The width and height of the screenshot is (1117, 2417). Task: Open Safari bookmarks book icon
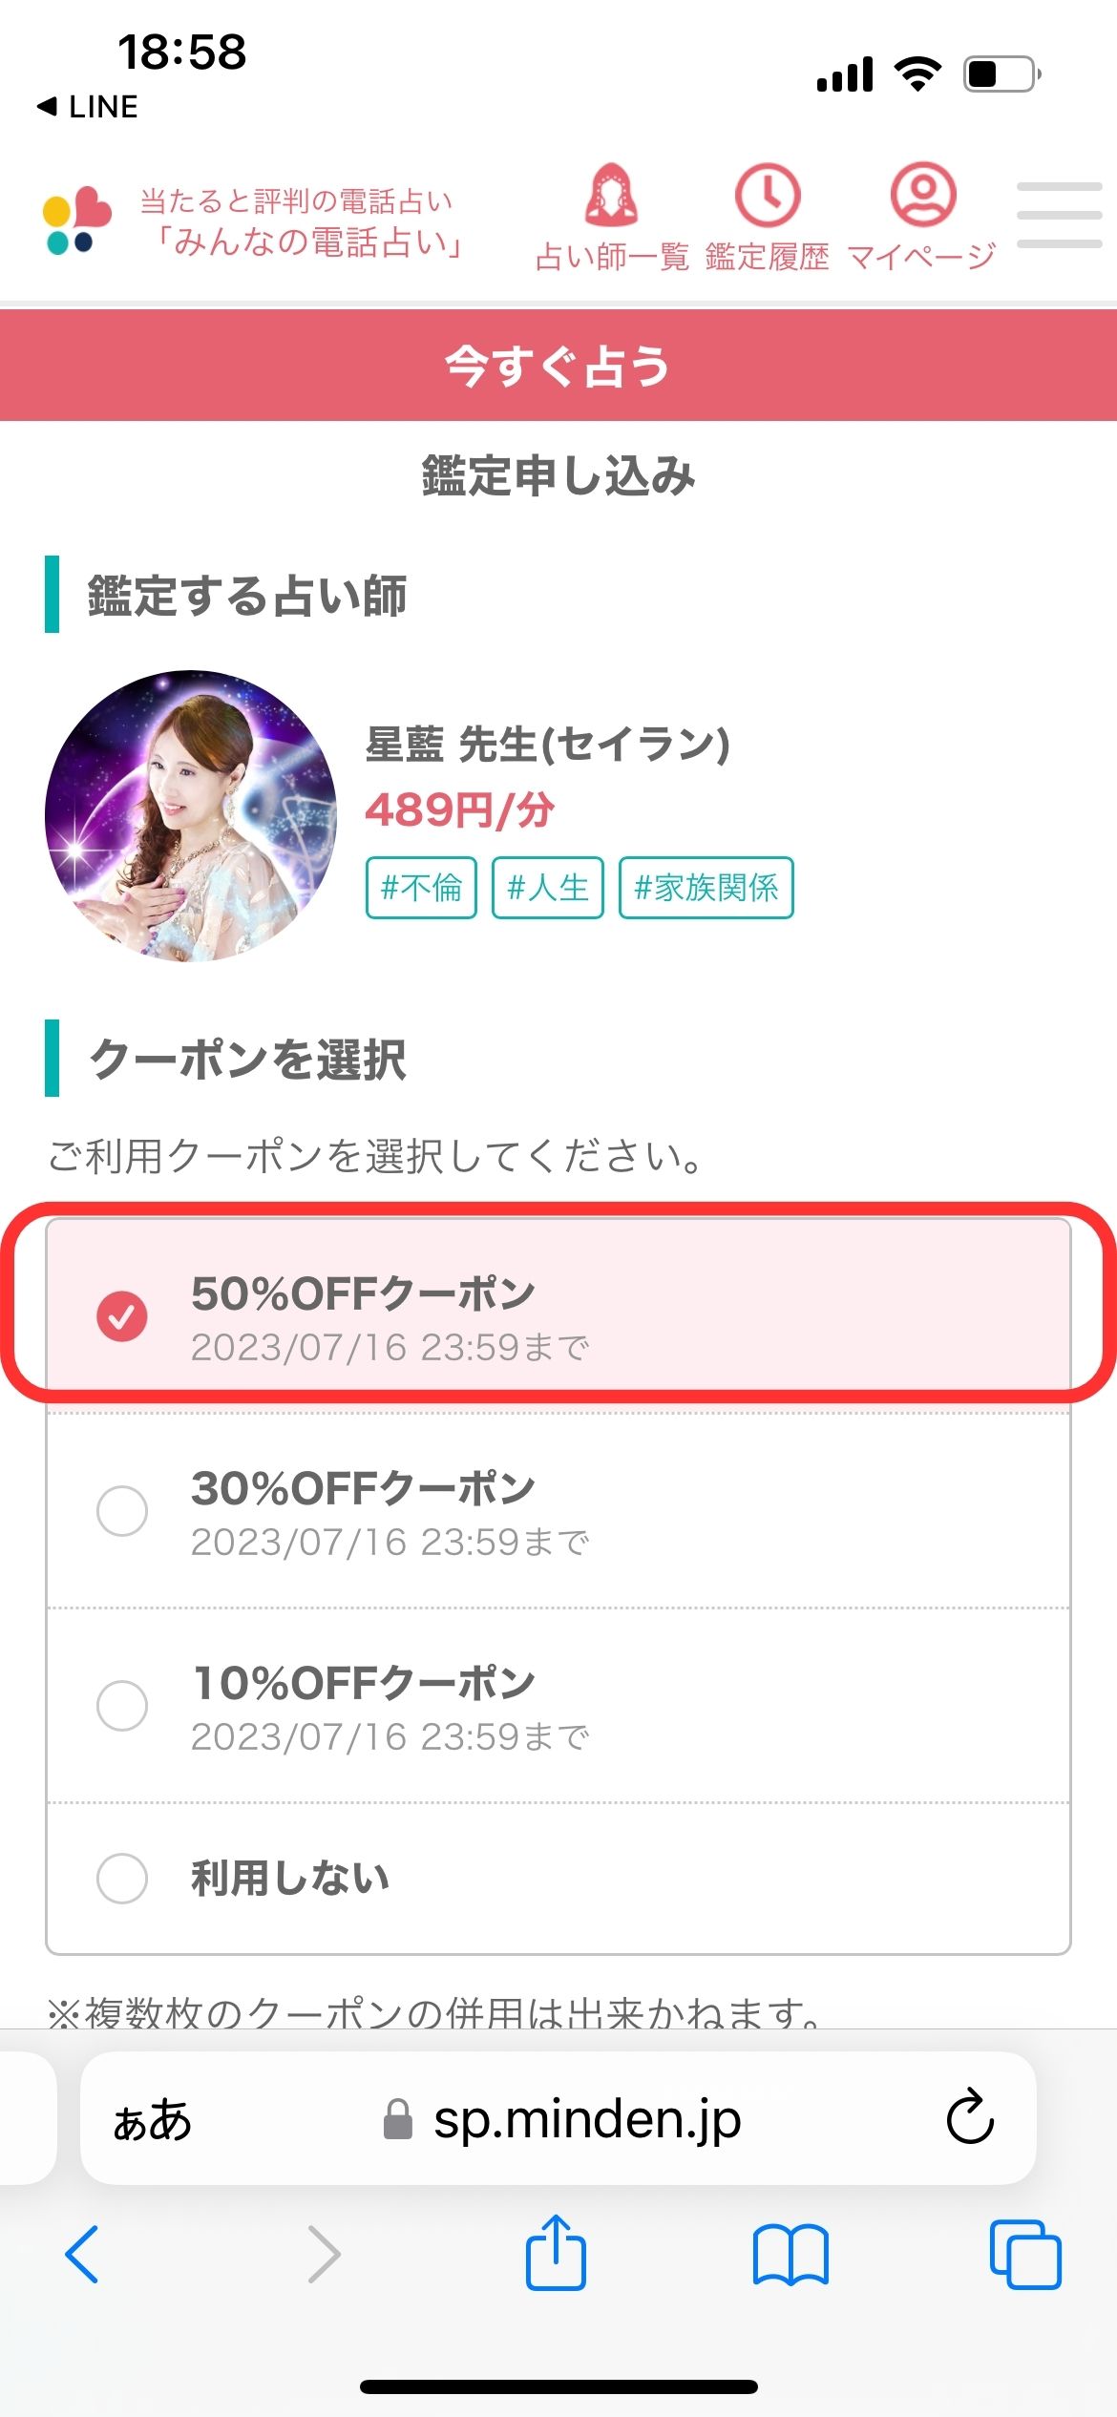click(790, 2255)
